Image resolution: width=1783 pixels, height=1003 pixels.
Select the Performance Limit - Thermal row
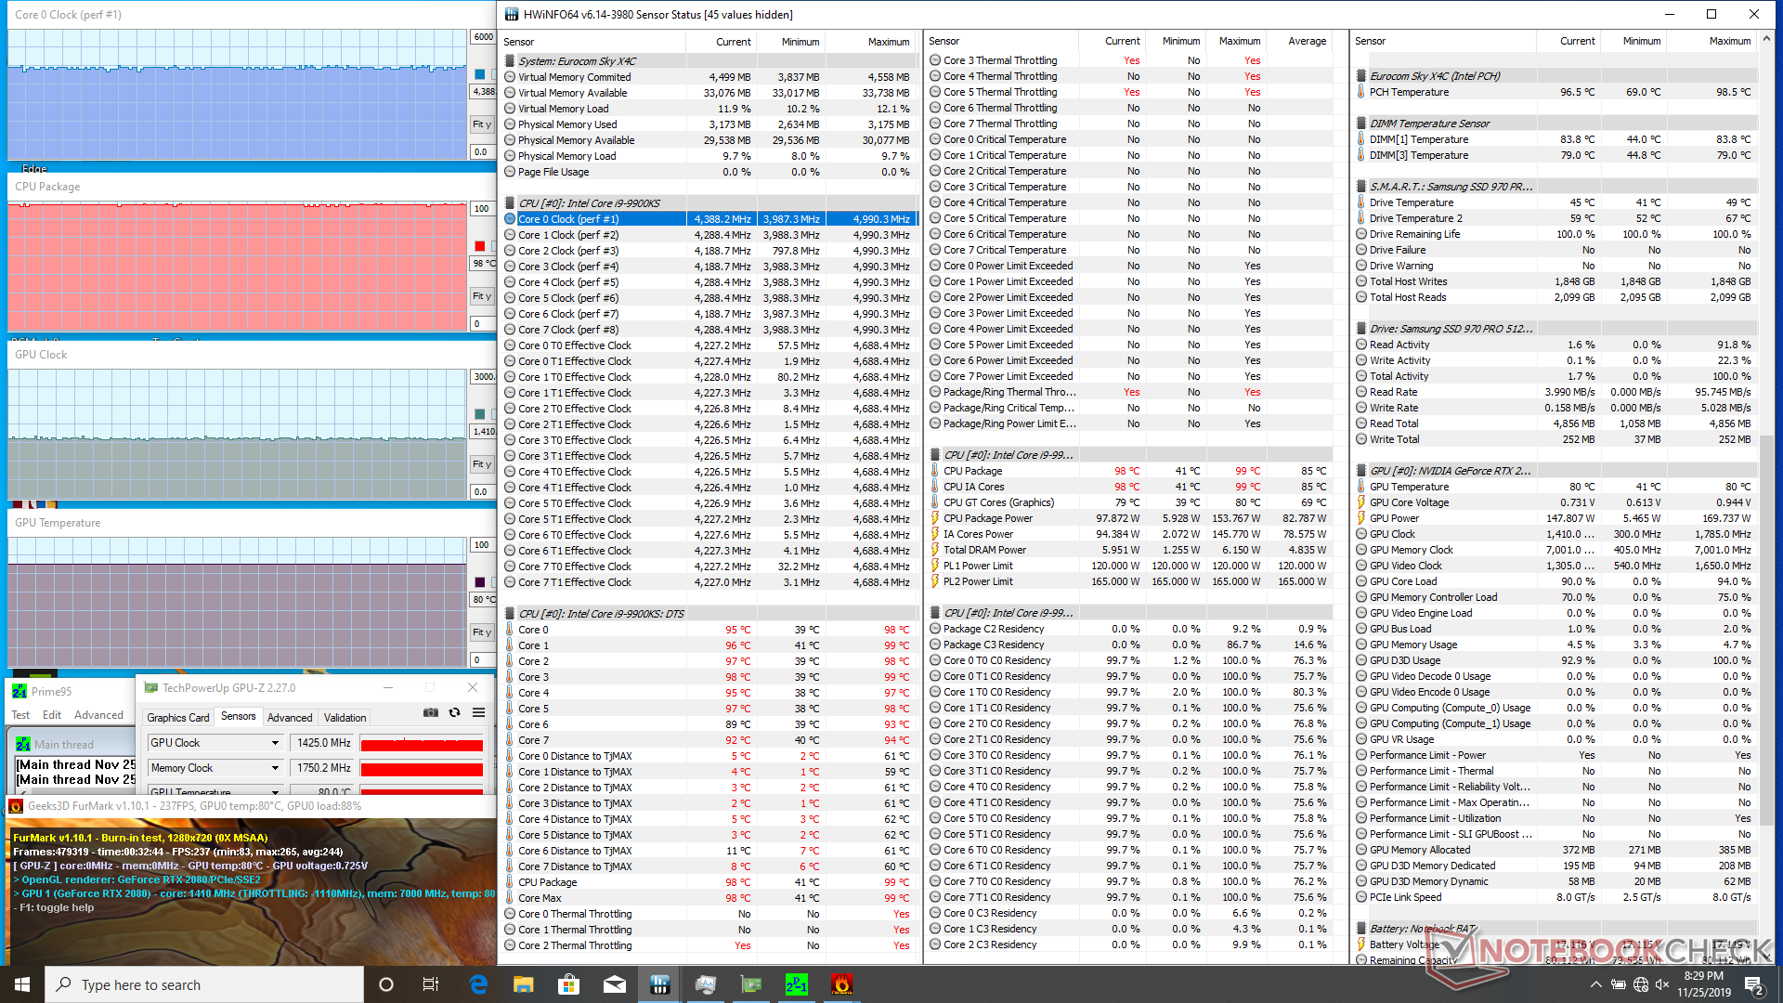click(x=1555, y=771)
